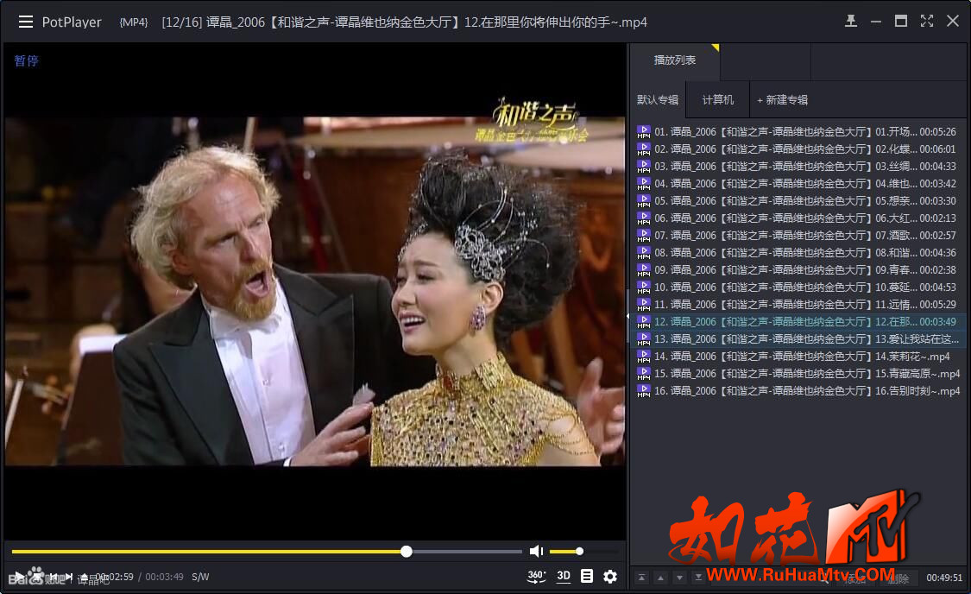Toggle the playlist panel icon
971x594 pixels.
(x=586, y=576)
